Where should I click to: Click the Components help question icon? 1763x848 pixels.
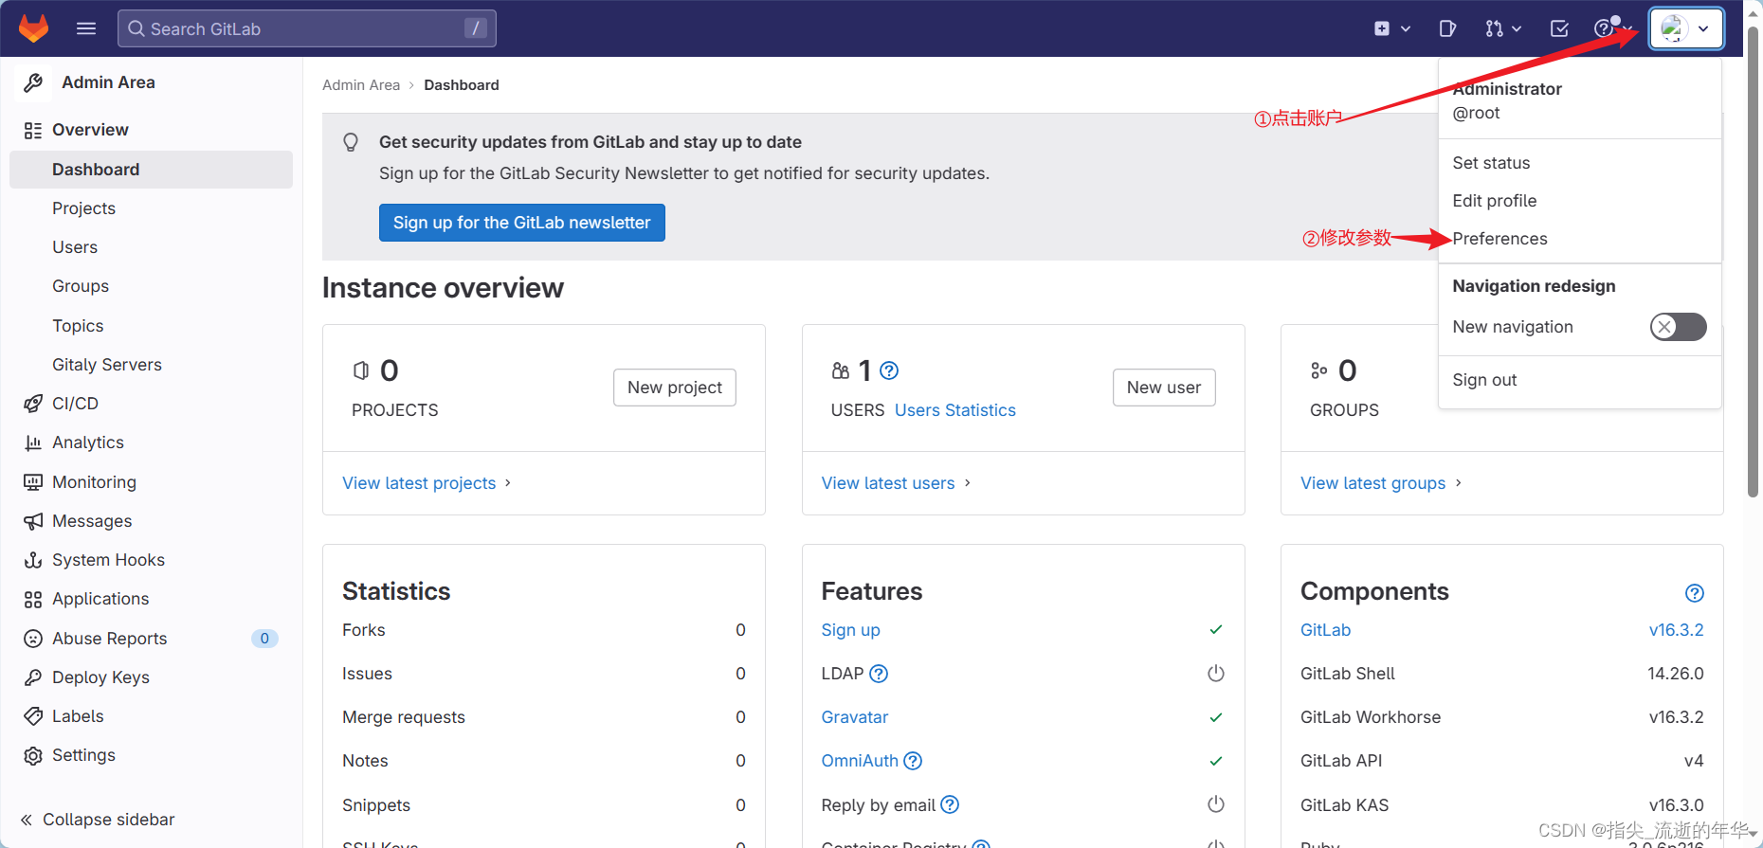click(1695, 593)
